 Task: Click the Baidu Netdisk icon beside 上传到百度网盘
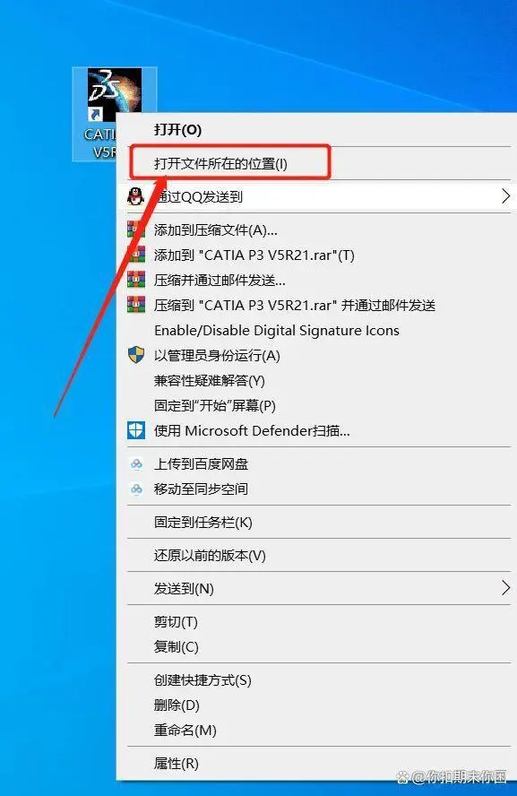tap(136, 463)
